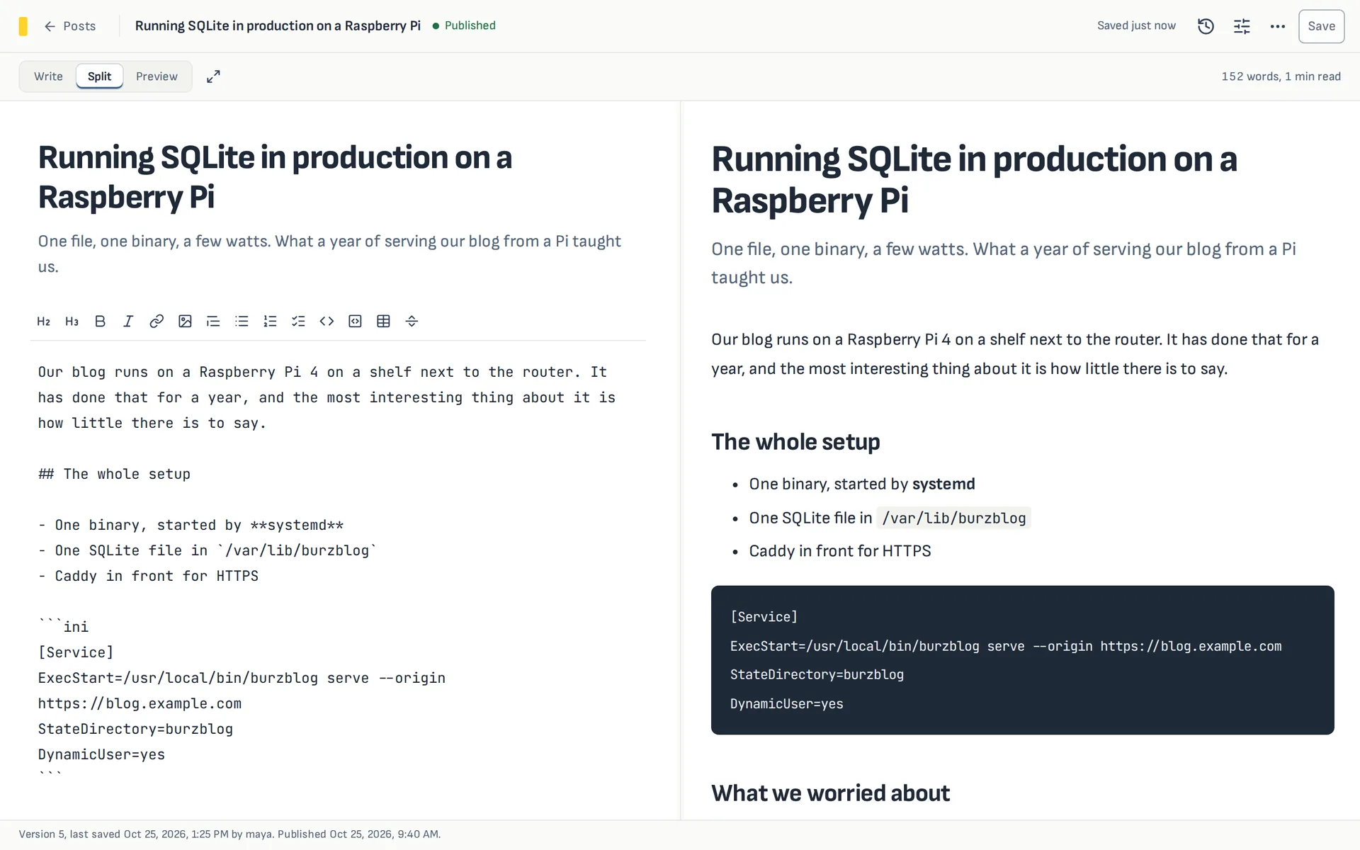This screenshot has height=850, width=1360.
Task: Insert a bulleted list
Action: coord(242,322)
